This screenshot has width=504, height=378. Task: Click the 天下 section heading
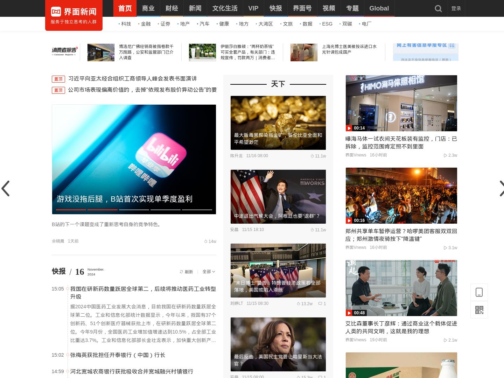278,84
